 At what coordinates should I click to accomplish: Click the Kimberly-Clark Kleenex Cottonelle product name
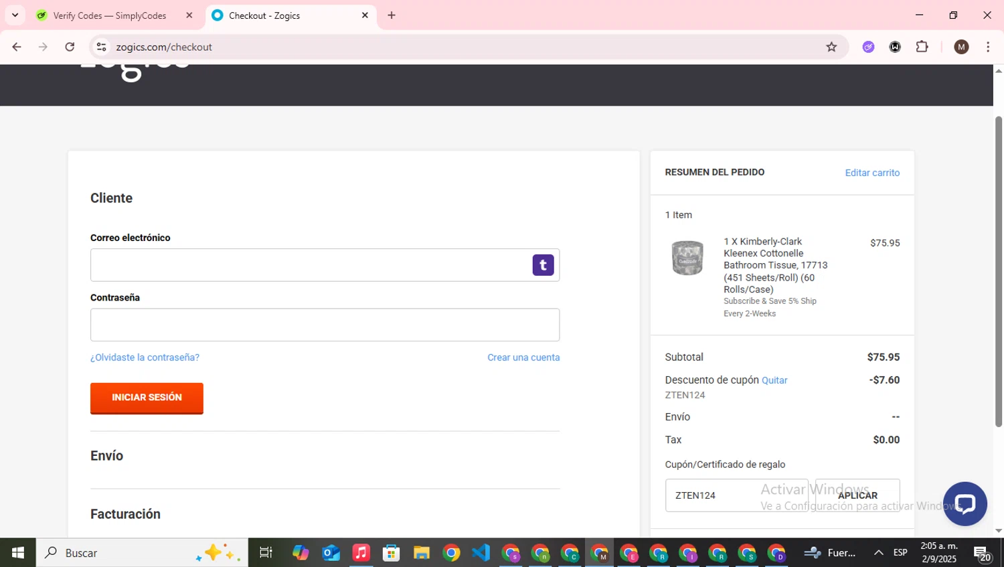click(x=776, y=265)
